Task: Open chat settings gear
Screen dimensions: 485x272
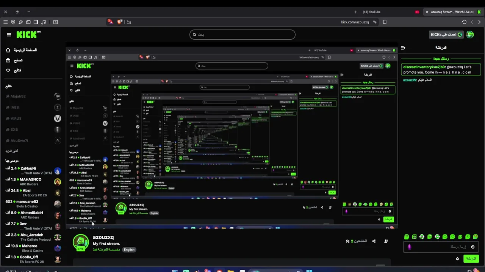Action: (457, 259)
